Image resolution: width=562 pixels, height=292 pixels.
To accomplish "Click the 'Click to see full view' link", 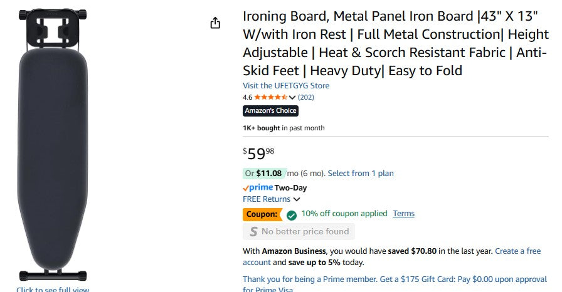I will pyautogui.click(x=53, y=289).
